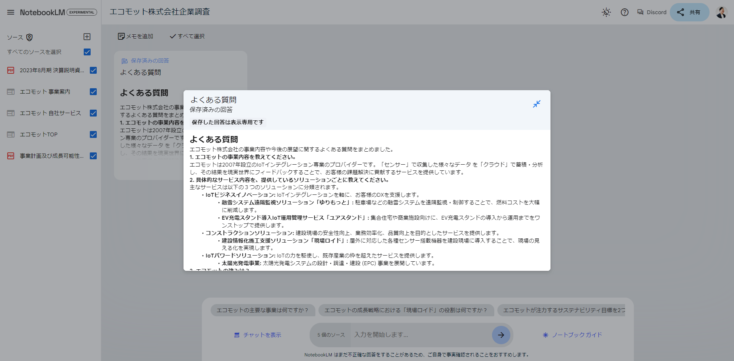Open the help question mark icon

(x=625, y=12)
